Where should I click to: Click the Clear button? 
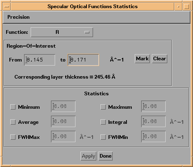(160, 59)
